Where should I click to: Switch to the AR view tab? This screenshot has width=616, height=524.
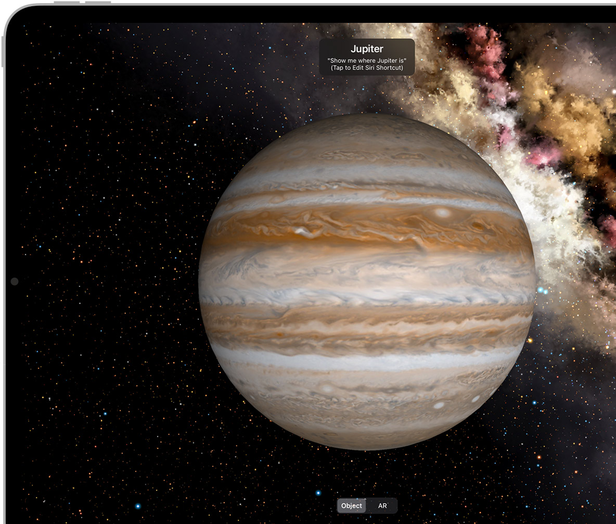point(382,506)
